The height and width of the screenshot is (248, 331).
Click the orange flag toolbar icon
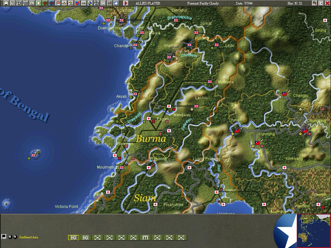[x=58, y=3]
